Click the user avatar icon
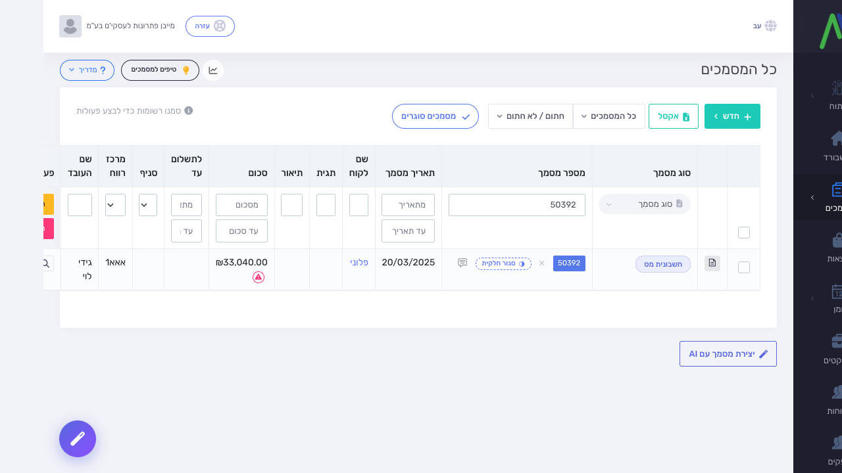The height and width of the screenshot is (473, 842). [x=70, y=26]
